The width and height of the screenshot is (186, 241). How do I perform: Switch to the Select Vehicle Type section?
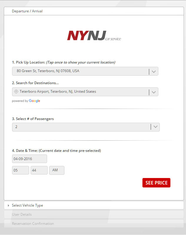(27, 205)
